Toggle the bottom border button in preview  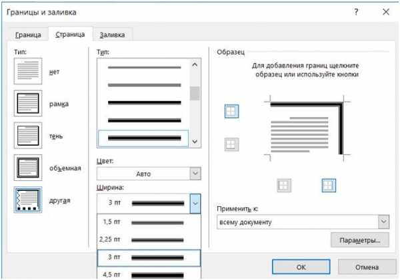click(231, 144)
